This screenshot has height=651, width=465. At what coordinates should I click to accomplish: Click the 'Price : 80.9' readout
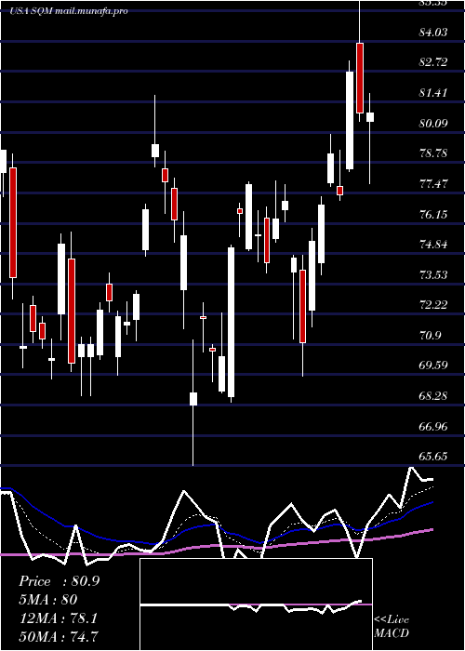[x=59, y=581]
